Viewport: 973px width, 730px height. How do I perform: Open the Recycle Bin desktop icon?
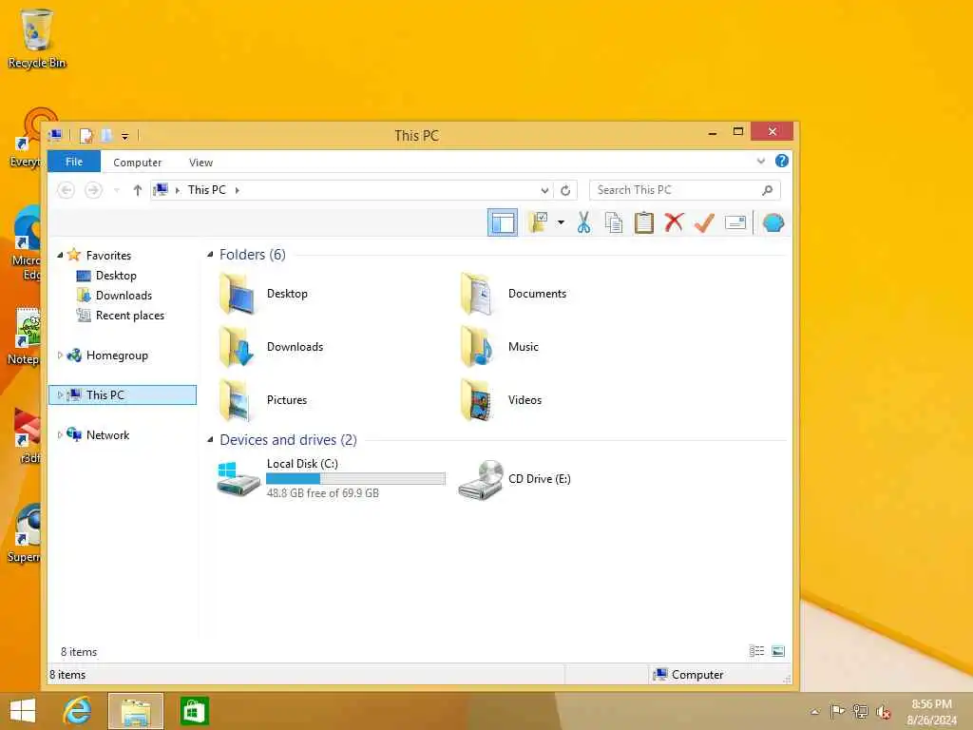pos(37,38)
